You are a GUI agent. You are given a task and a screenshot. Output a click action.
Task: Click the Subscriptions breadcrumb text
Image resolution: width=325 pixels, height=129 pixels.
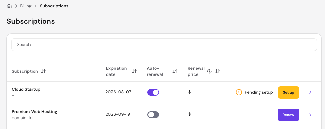pos(54,6)
